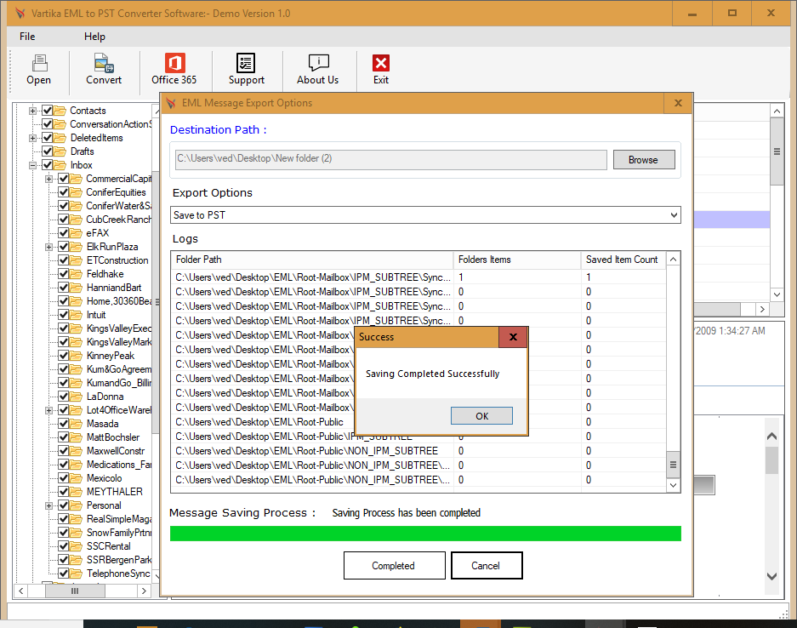Click the MEYTHALER folder icon
Screen dimensions: 797x628
coord(77,492)
